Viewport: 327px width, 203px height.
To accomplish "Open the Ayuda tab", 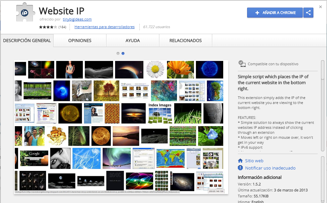I will click(133, 41).
